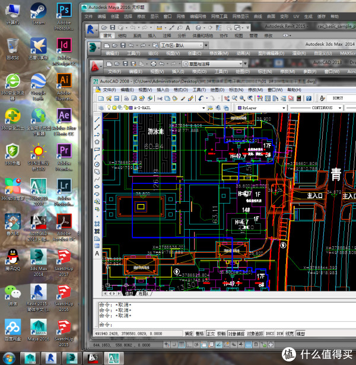Open the Google Earth desktop shortcut

(39, 87)
